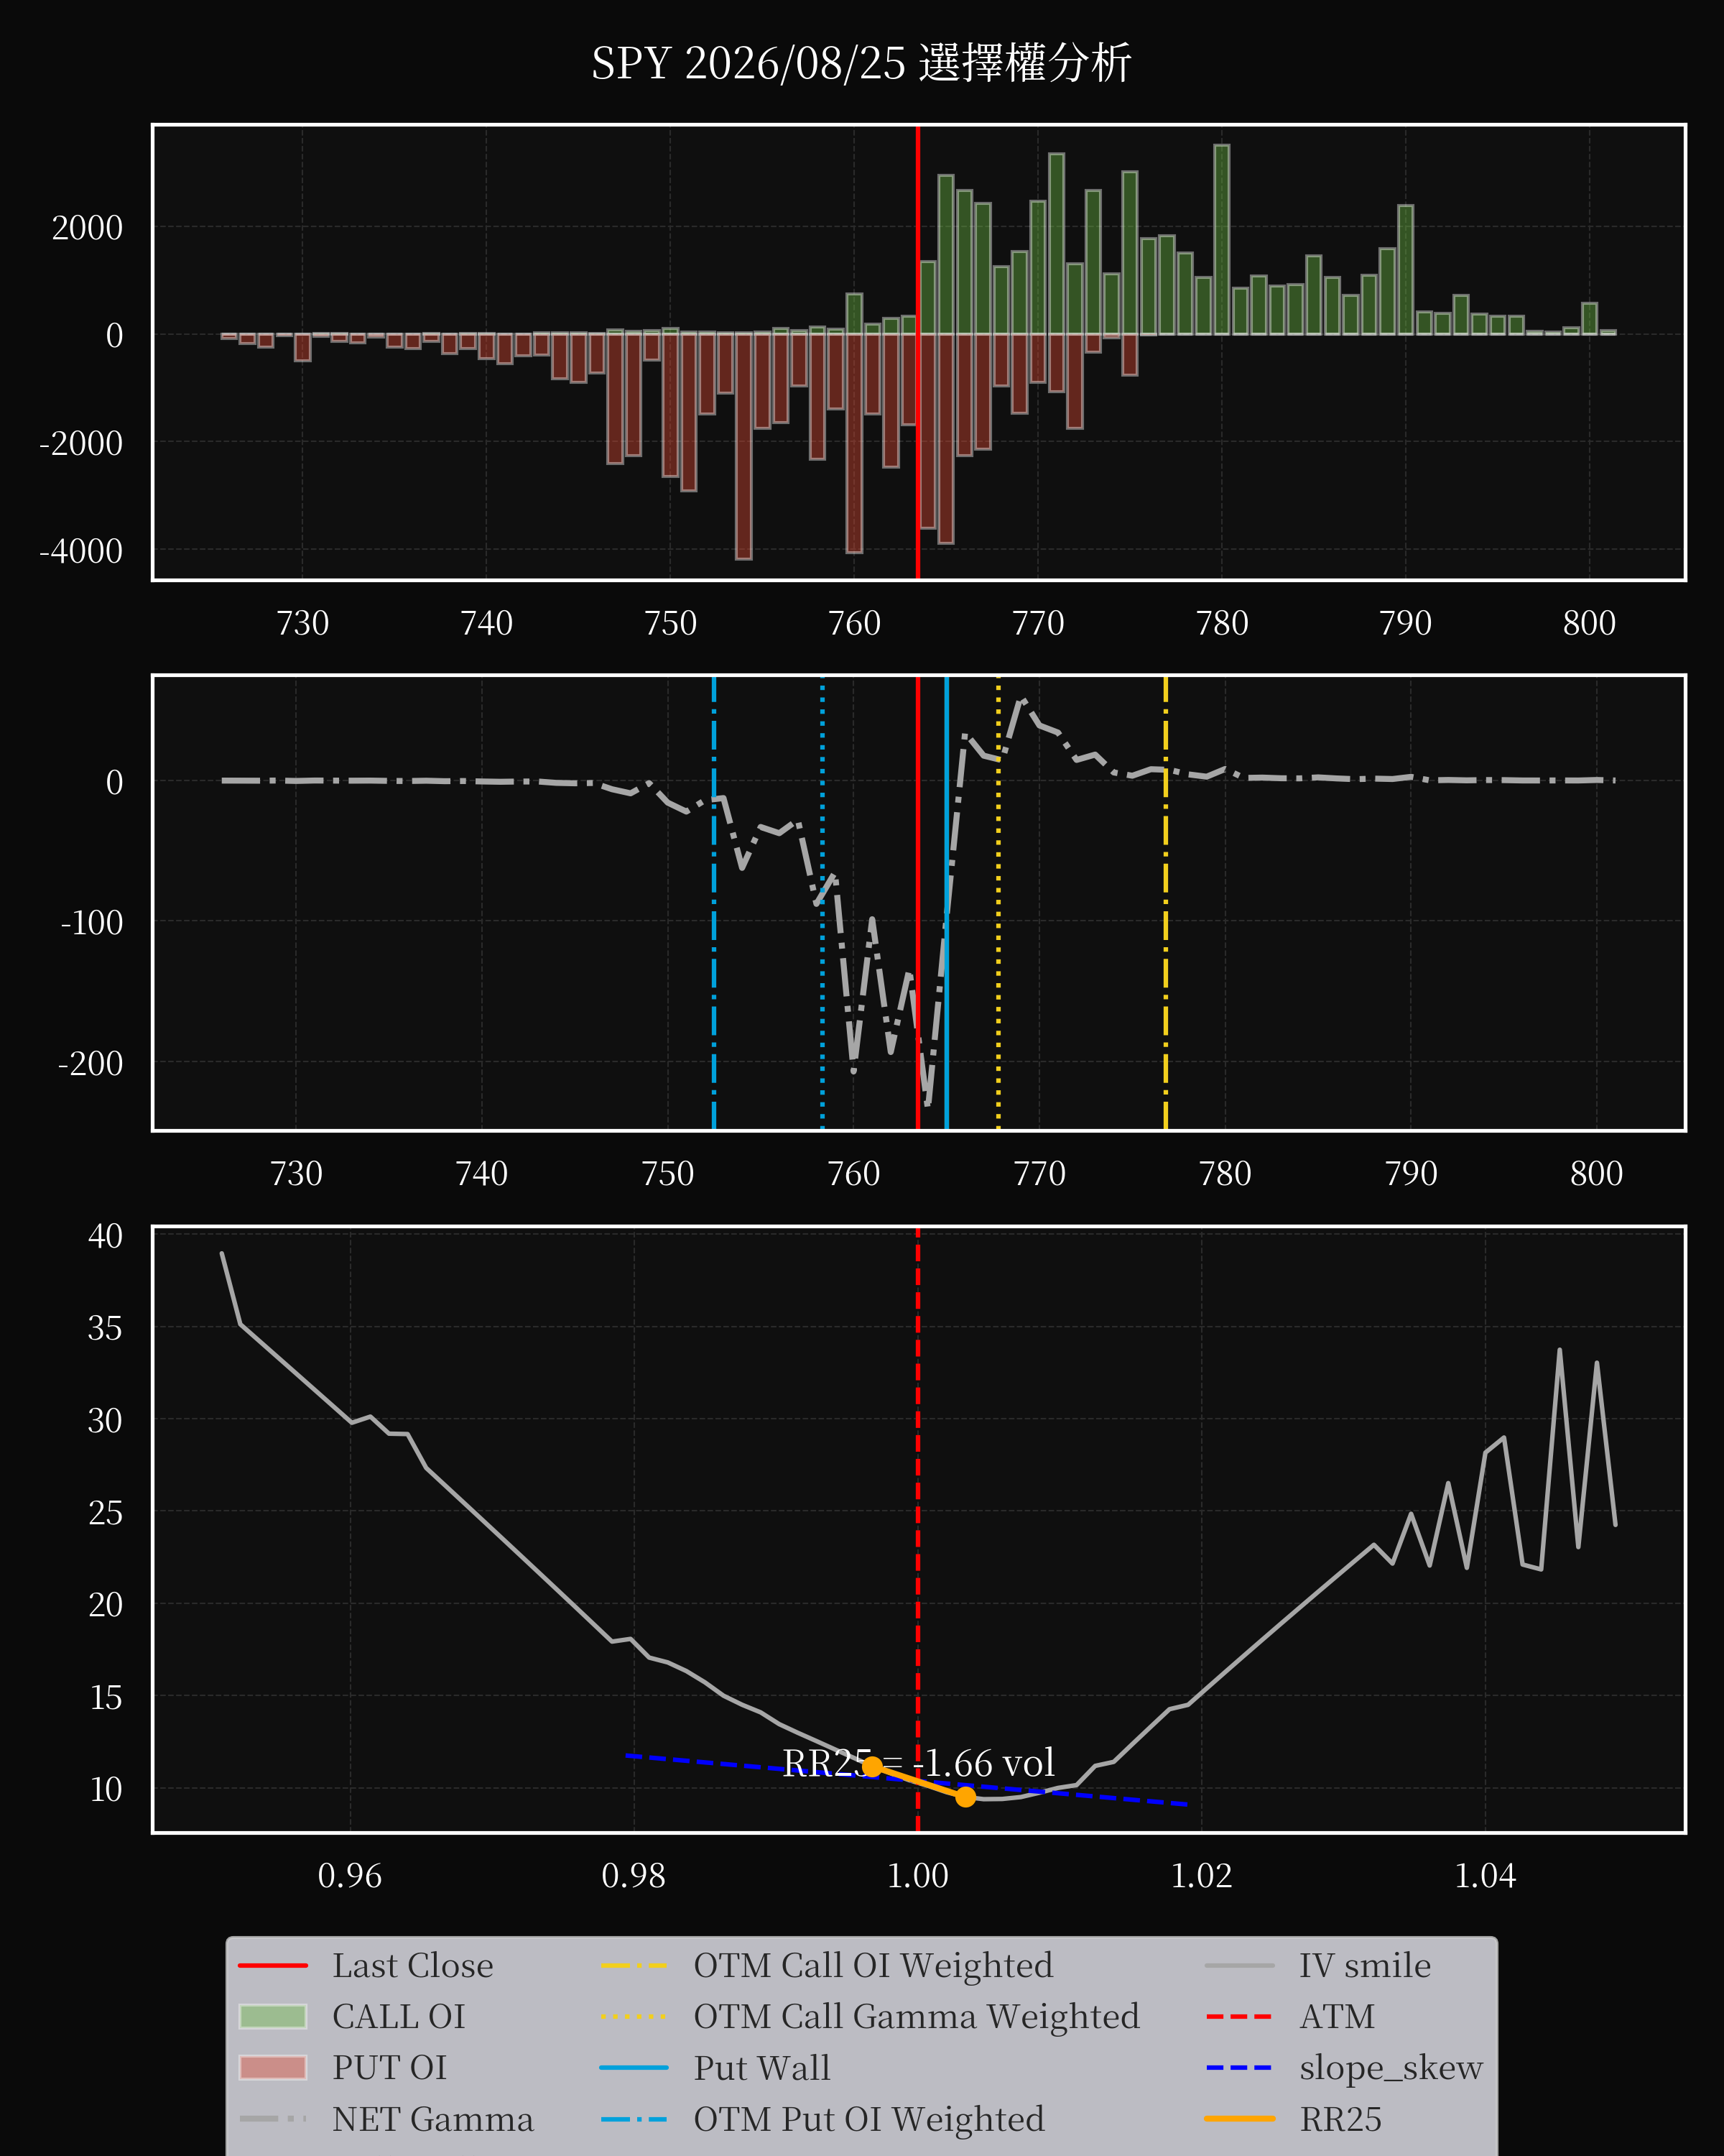Click the 2000 y-axis label in top chart
1724x2156 pixels.
click(x=87, y=227)
